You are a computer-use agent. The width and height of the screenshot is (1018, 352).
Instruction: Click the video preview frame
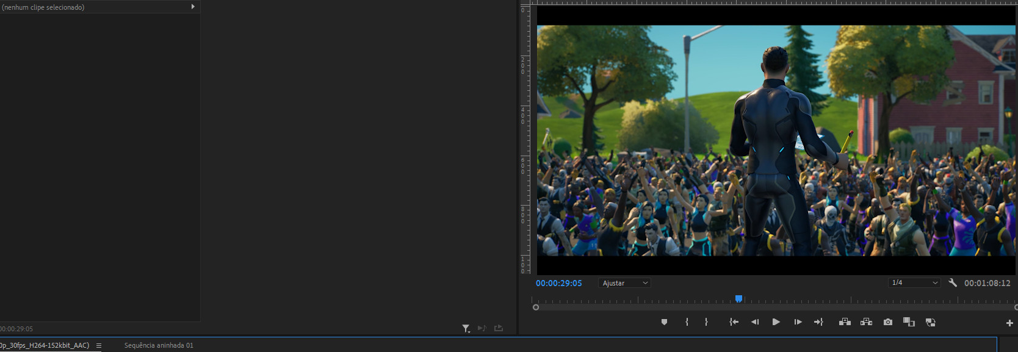(x=776, y=140)
